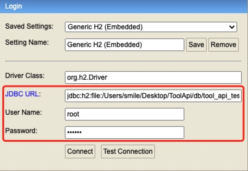Connect to the database
This screenshot has height=171, width=248.
[80, 151]
